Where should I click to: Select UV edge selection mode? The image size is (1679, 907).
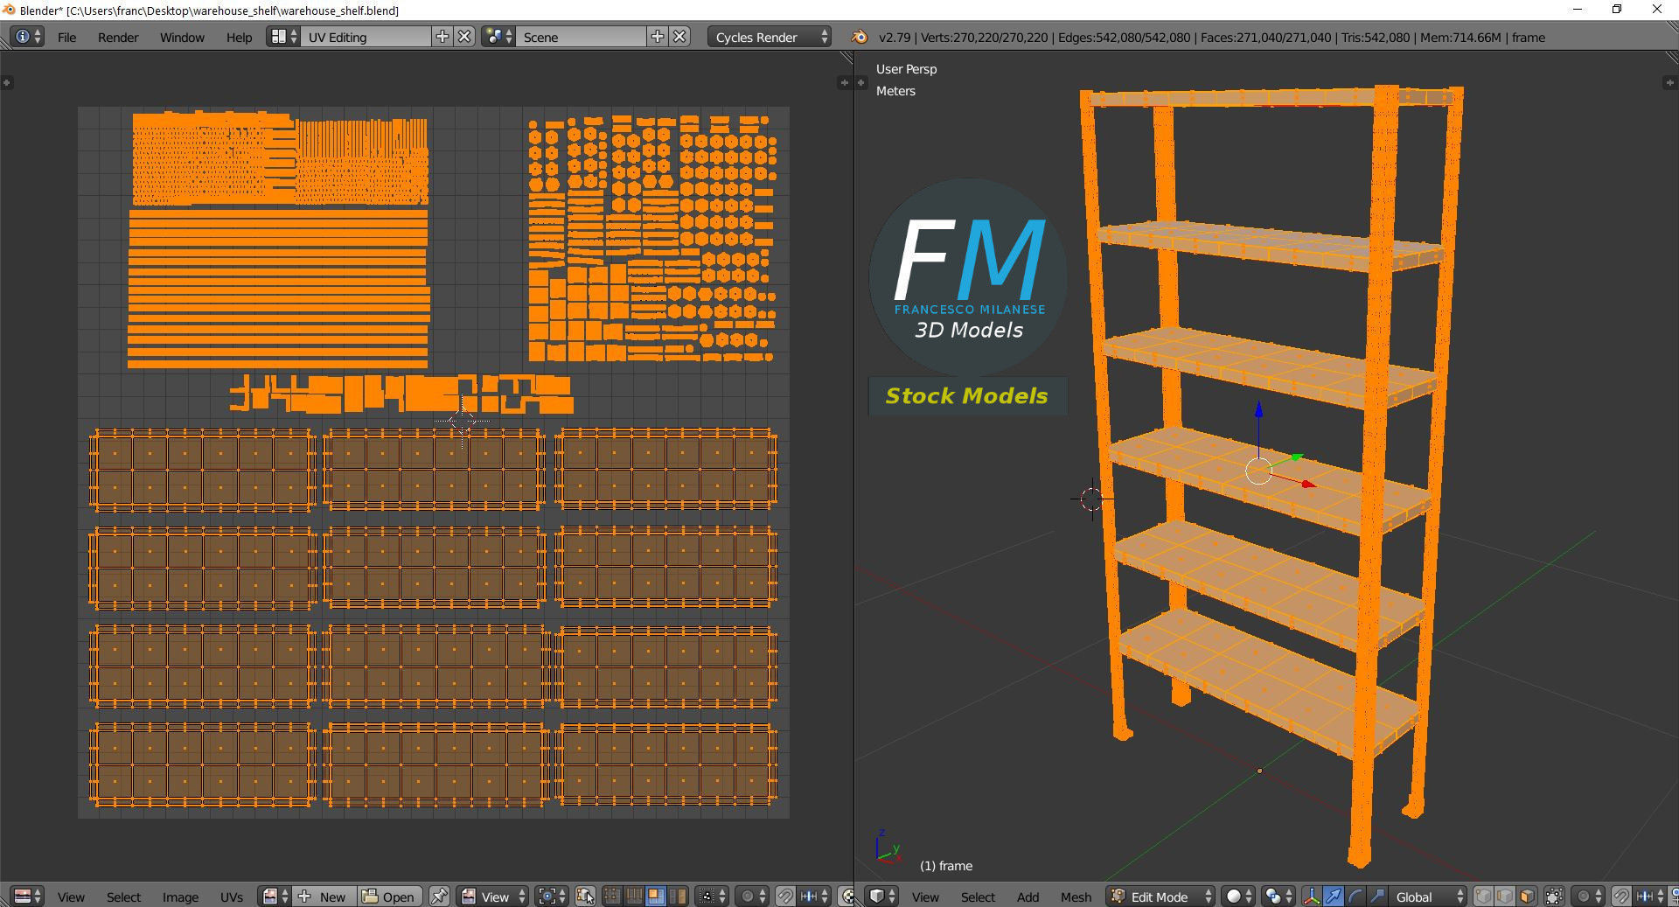tap(633, 897)
